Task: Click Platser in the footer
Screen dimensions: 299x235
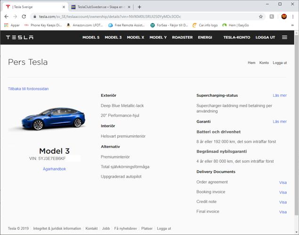Action: [147, 228]
